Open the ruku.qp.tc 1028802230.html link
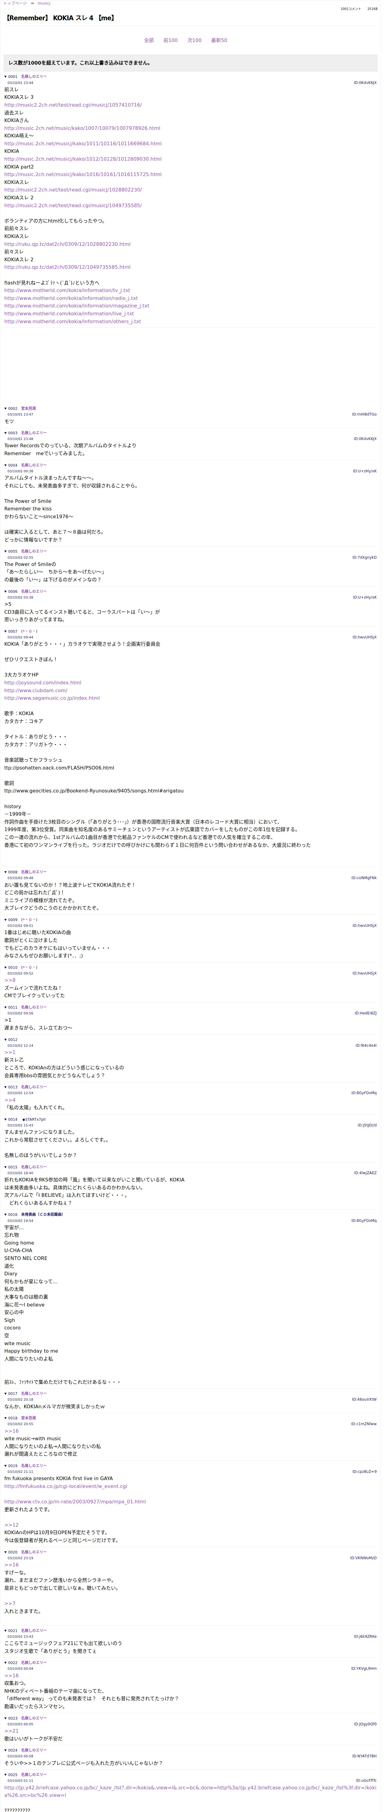The height and width of the screenshot is (1812, 387). pos(68,244)
